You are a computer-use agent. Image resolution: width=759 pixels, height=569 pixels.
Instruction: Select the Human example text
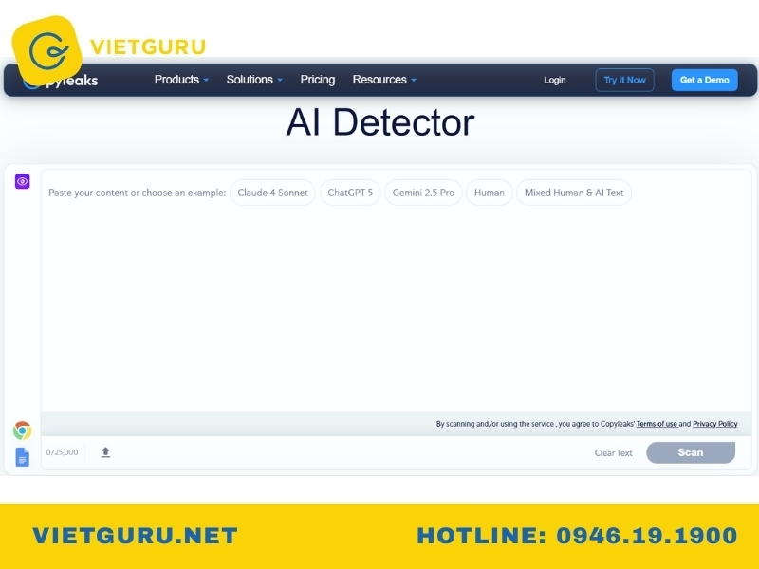tap(489, 193)
